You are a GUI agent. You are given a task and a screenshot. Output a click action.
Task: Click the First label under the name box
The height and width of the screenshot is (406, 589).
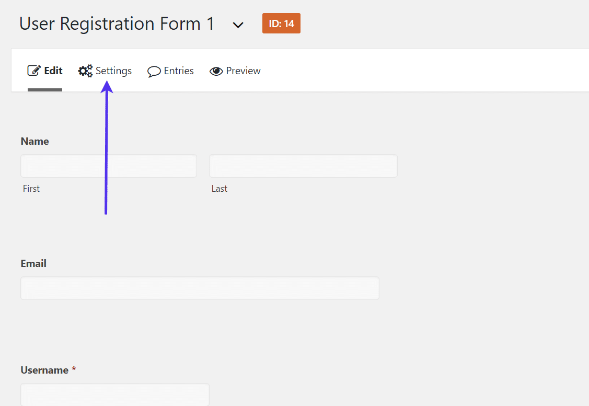tap(31, 188)
